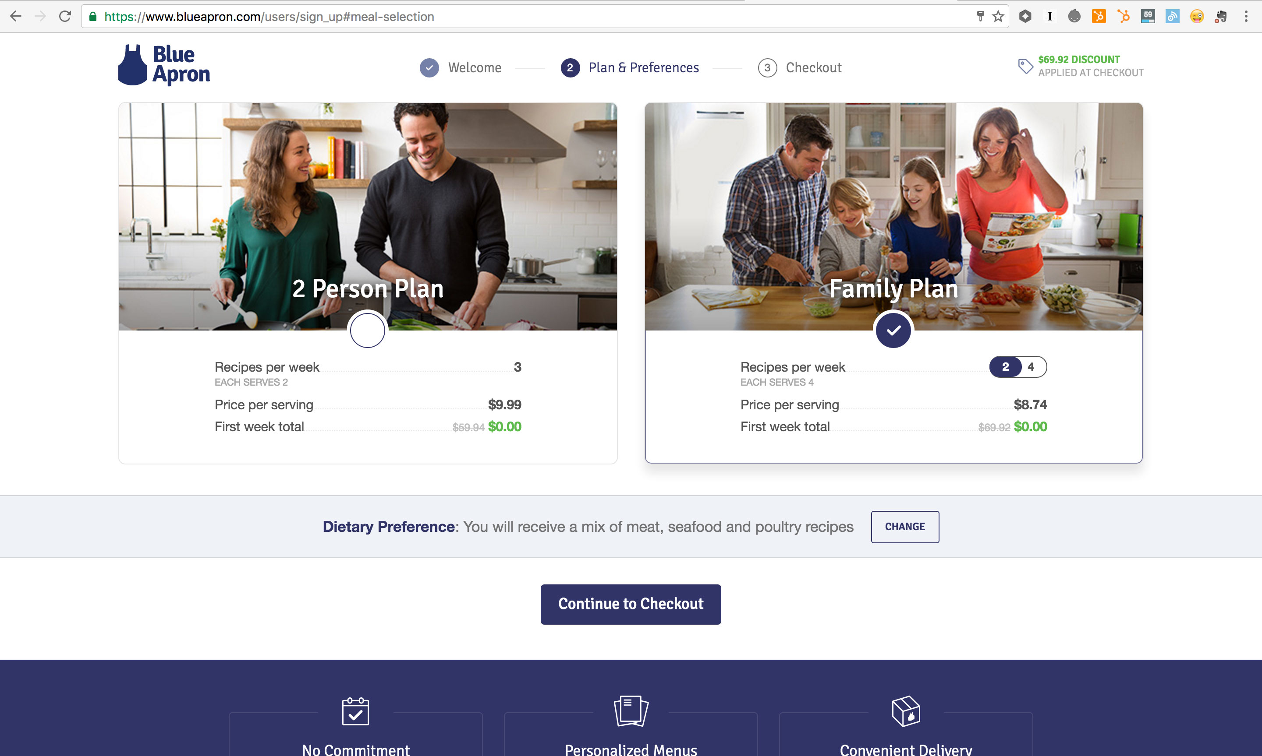Click the Blue Apron logo
Image resolution: width=1262 pixels, height=756 pixels.
(x=164, y=65)
